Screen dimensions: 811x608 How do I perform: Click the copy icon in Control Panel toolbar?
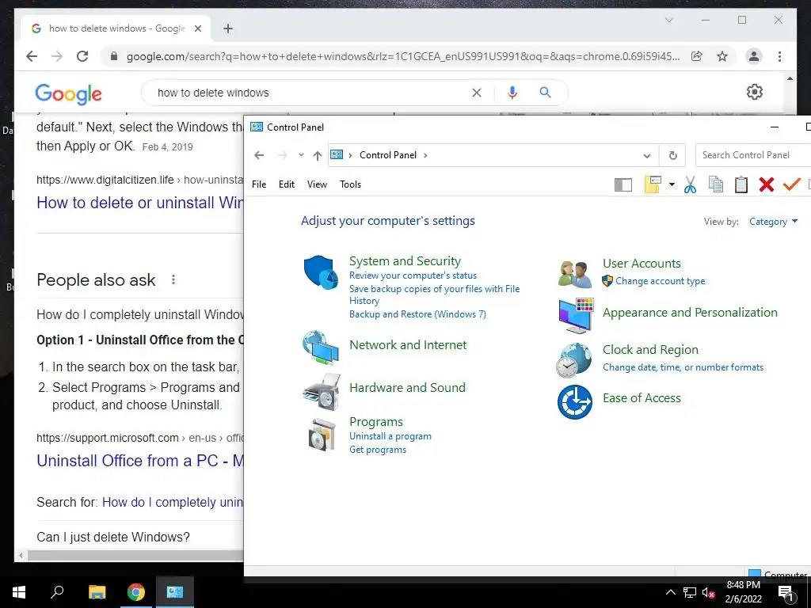716,184
